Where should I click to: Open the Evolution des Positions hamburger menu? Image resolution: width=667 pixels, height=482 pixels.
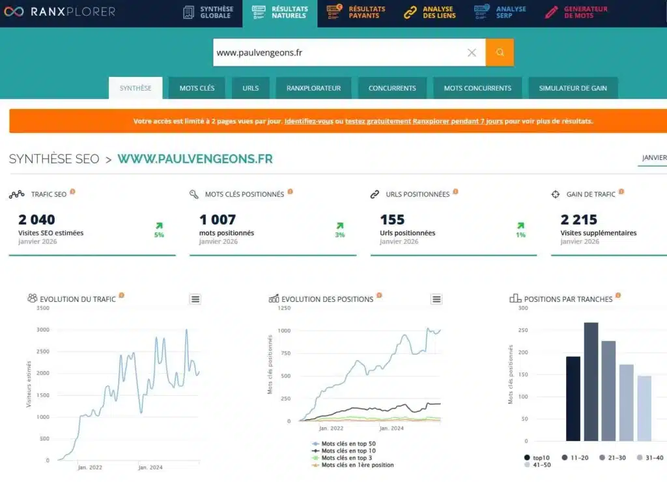pyautogui.click(x=436, y=299)
